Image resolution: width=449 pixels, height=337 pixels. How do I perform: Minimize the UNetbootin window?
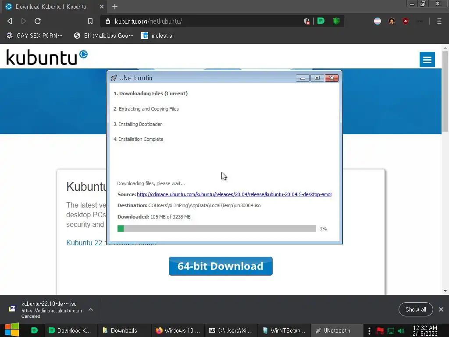[303, 78]
